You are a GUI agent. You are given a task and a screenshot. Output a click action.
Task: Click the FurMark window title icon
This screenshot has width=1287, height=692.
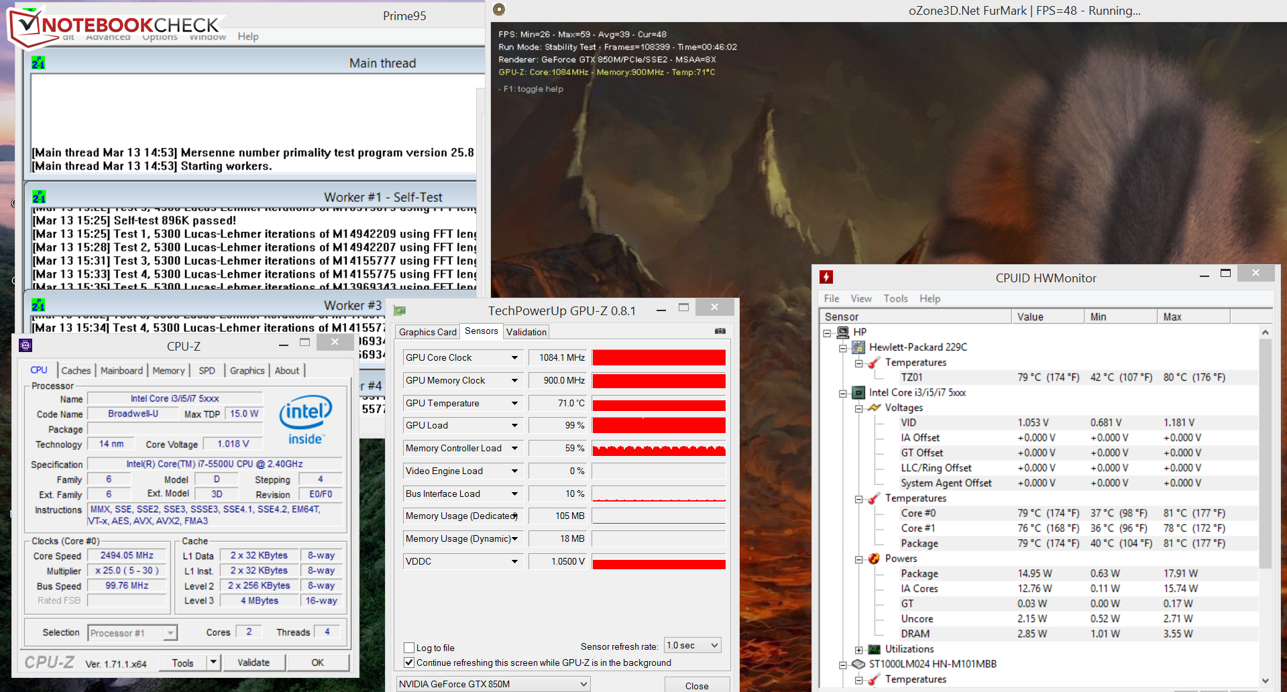(498, 9)
